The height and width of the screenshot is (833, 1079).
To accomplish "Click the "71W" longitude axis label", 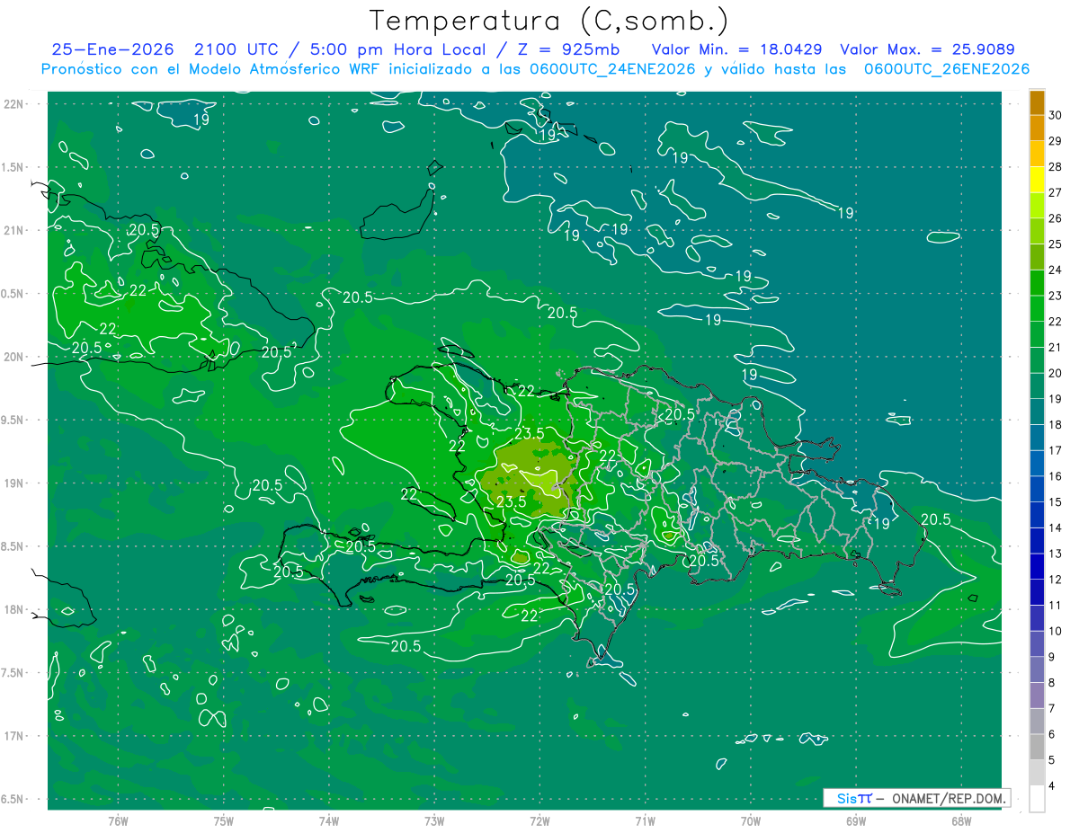I will tap(645, 820).
